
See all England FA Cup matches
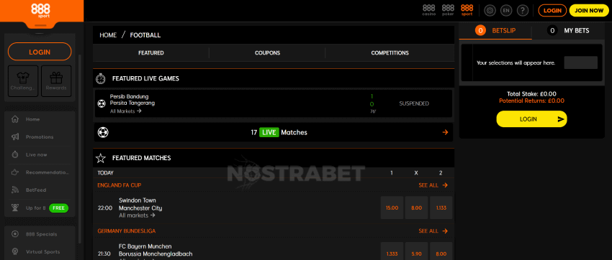(433, 185)
